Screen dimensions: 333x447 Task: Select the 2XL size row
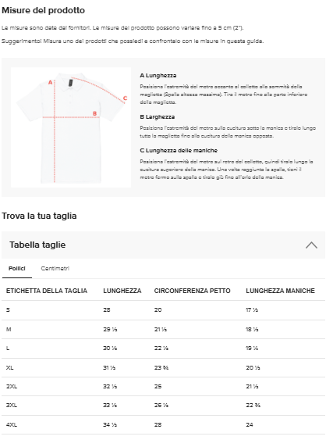163,387
